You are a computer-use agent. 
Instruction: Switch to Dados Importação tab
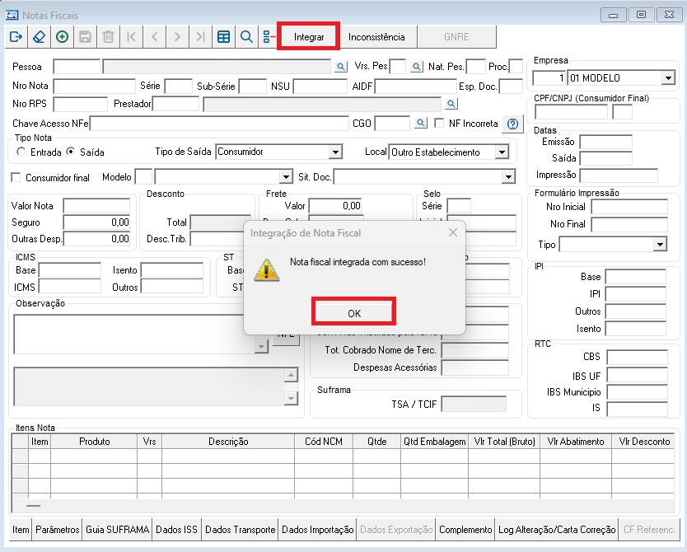[x=318, y=530]
